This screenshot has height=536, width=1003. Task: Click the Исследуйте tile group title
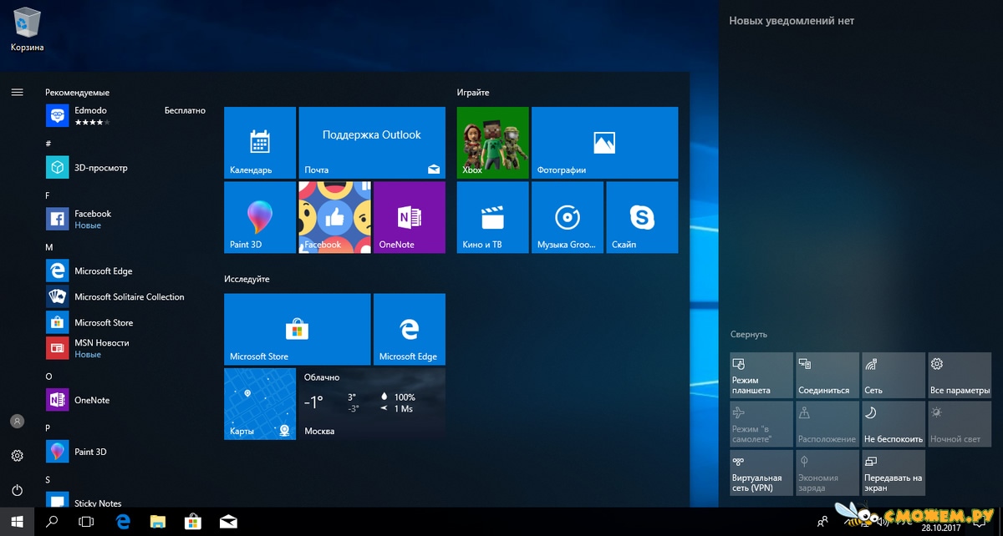point(247,279)
